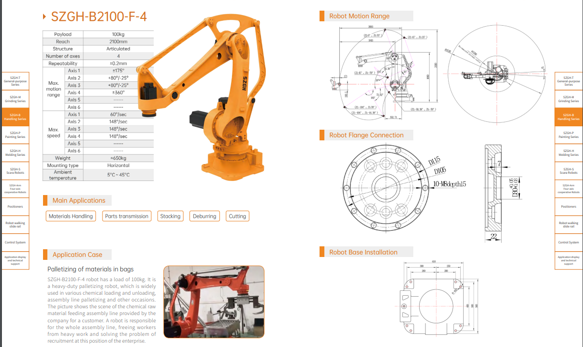Viewport: 583px width, 347px height.
Task: Select the right-side Control System tab
Action: 568,242
